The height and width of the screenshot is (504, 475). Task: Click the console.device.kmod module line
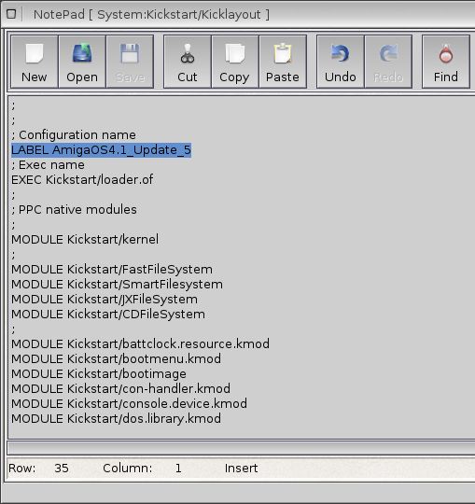tap(129, 404)
